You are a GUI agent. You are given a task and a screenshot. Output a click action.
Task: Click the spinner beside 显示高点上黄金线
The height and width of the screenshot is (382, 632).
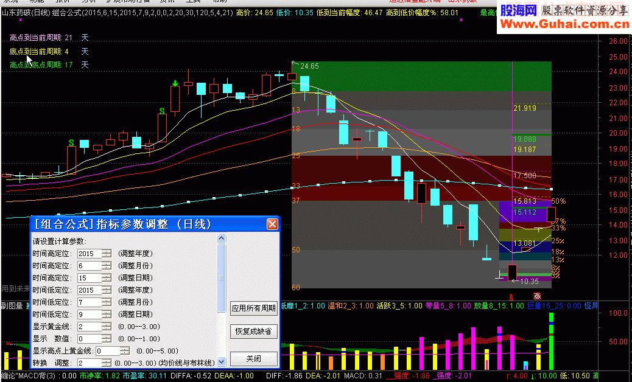click(x=125, y=351)
